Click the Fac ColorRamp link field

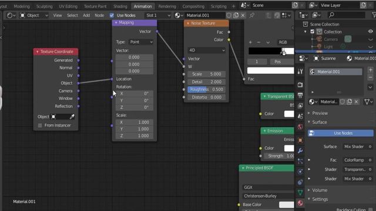tap(358, 160)
